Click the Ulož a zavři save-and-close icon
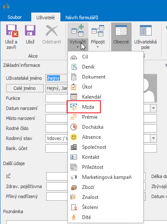The width and height of the screenshot is (167, 224). click(x=12, y=31)
